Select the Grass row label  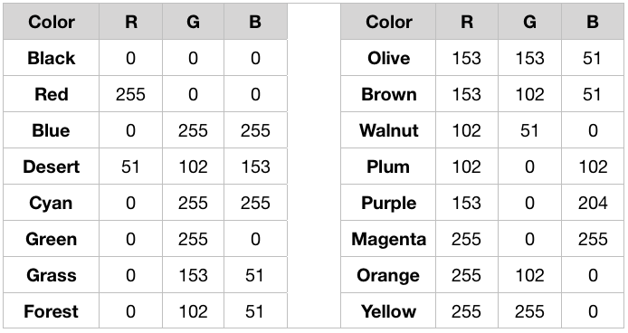(52, 275)
